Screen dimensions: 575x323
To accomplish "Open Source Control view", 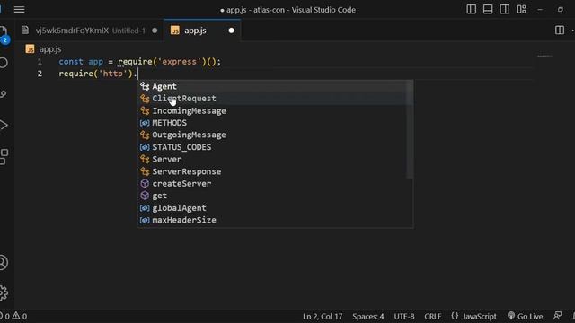I will (4, 94).
